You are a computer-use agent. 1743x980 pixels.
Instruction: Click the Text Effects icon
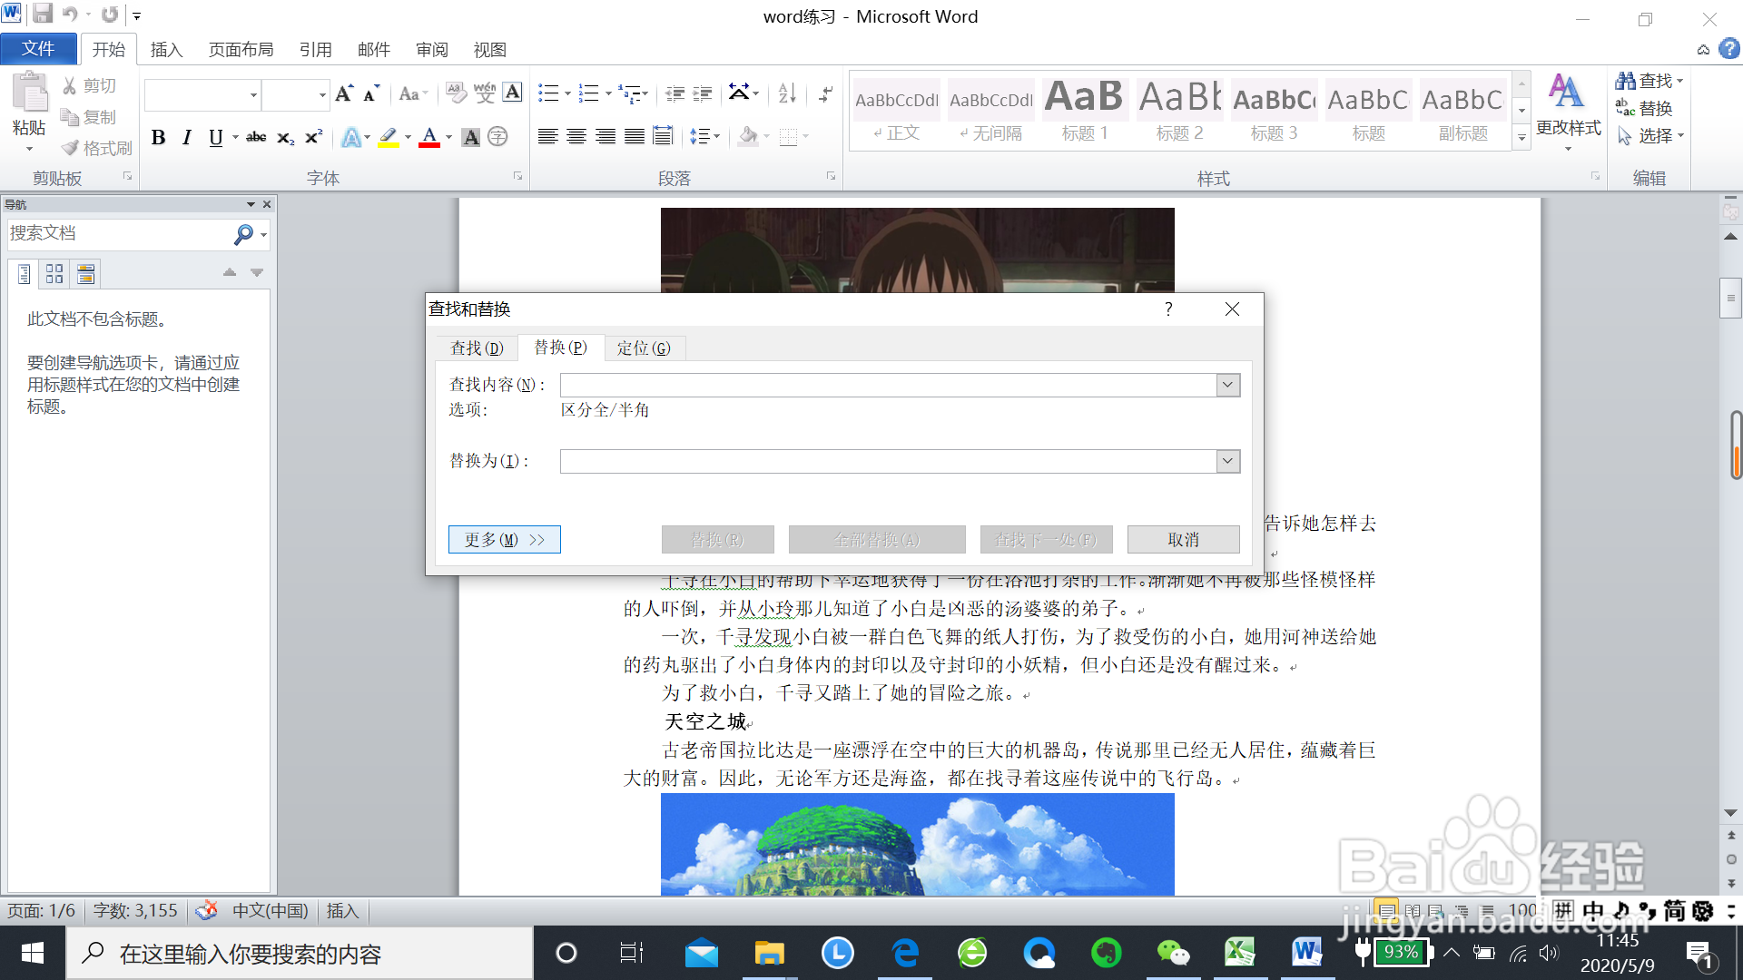[x=351, y=137]
